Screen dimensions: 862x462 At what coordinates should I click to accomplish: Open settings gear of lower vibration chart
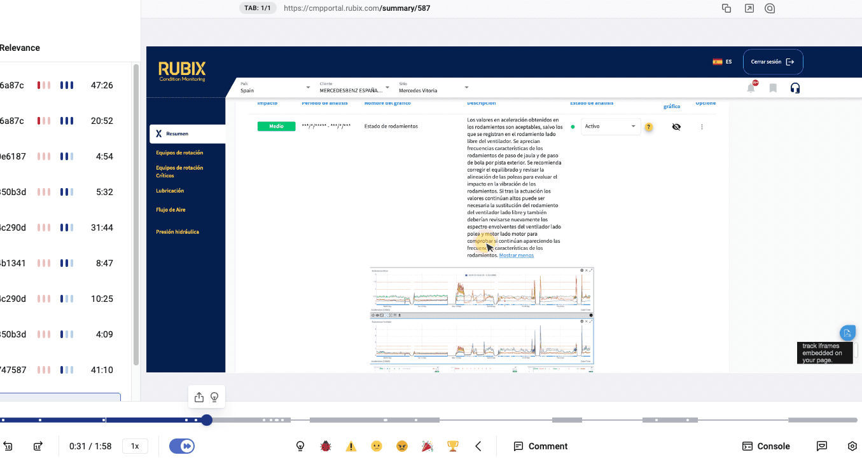click(581, 322)
